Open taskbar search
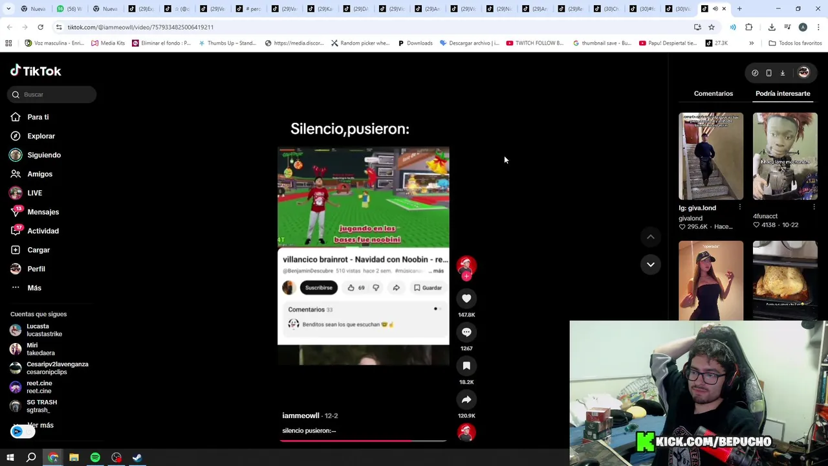The width and height of the screenshot is (828, 466). pos(31,458)
